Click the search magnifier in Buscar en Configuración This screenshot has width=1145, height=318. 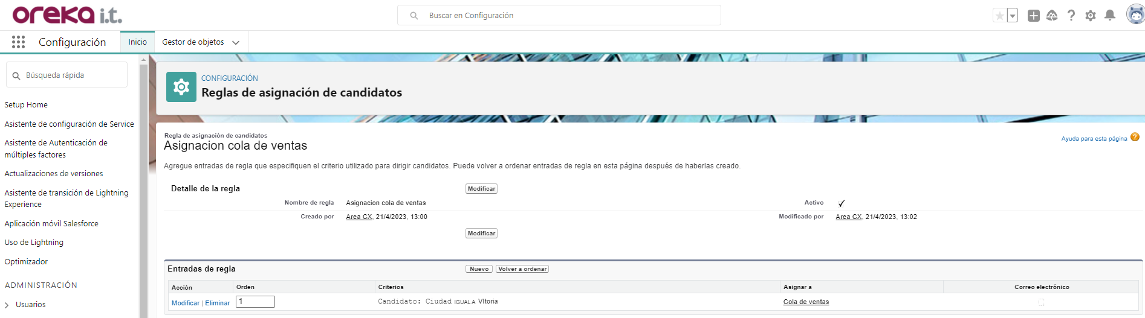tap(414, 16)
